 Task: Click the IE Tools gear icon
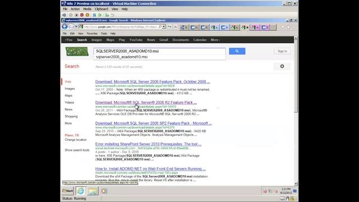(x=294, y=27)
